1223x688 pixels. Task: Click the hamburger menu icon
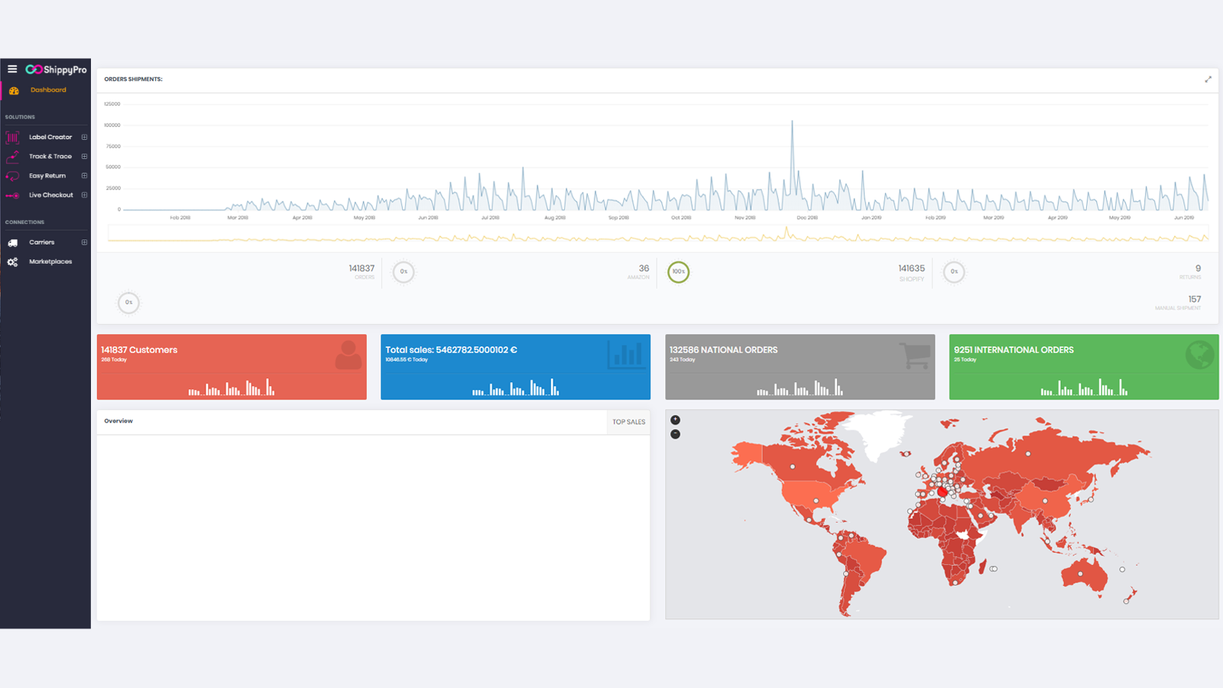(x=12, y=69)
